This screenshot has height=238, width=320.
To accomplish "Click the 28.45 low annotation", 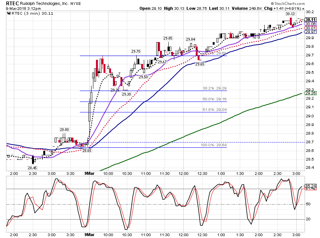I will click(x=32, y=168).
